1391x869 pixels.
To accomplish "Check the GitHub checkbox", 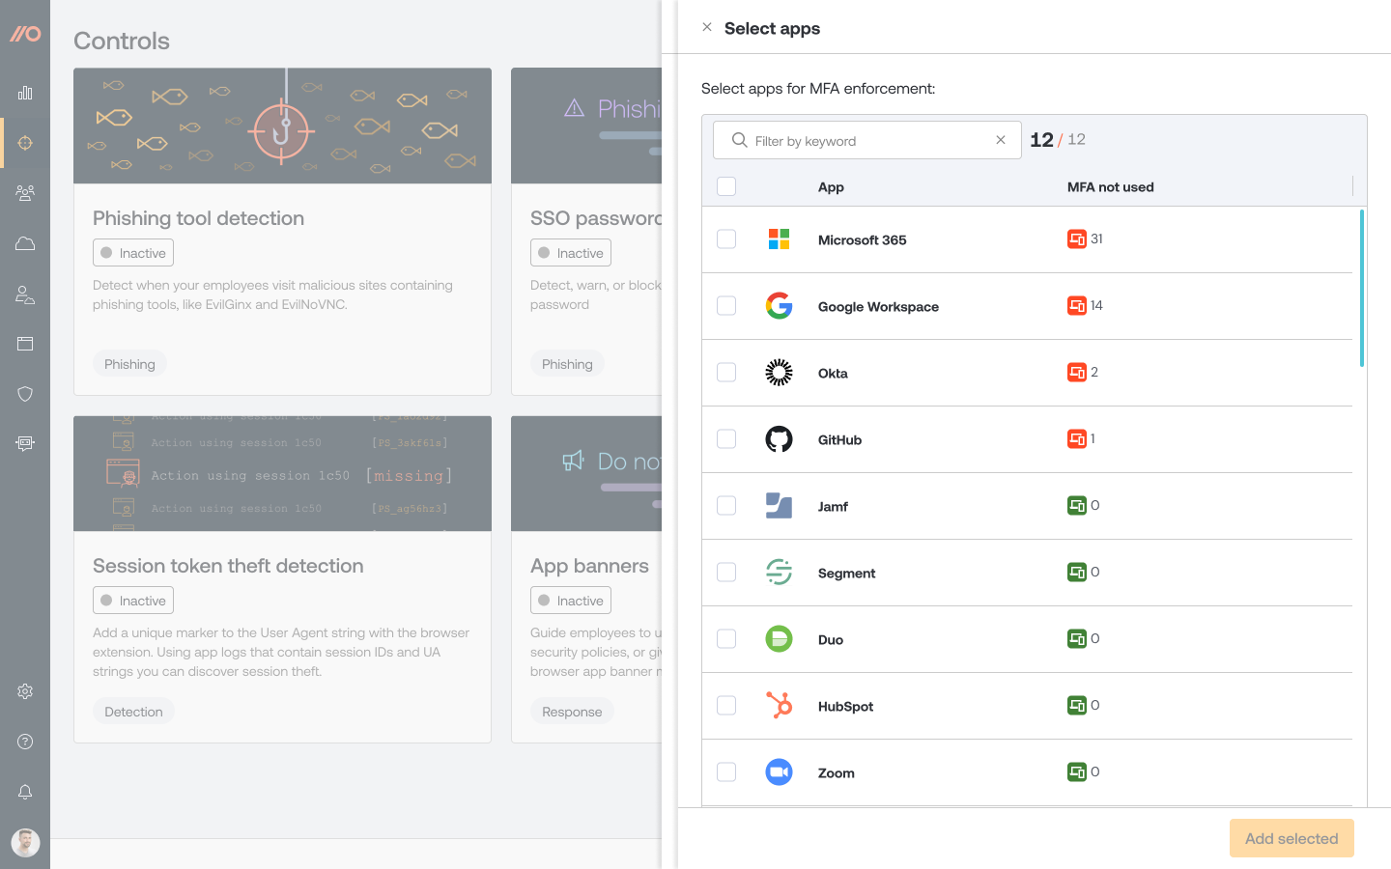I will 726,439.
